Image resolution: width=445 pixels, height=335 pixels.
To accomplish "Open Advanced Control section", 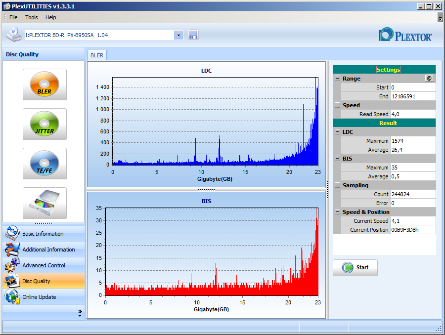I will [x=44, y=265].
